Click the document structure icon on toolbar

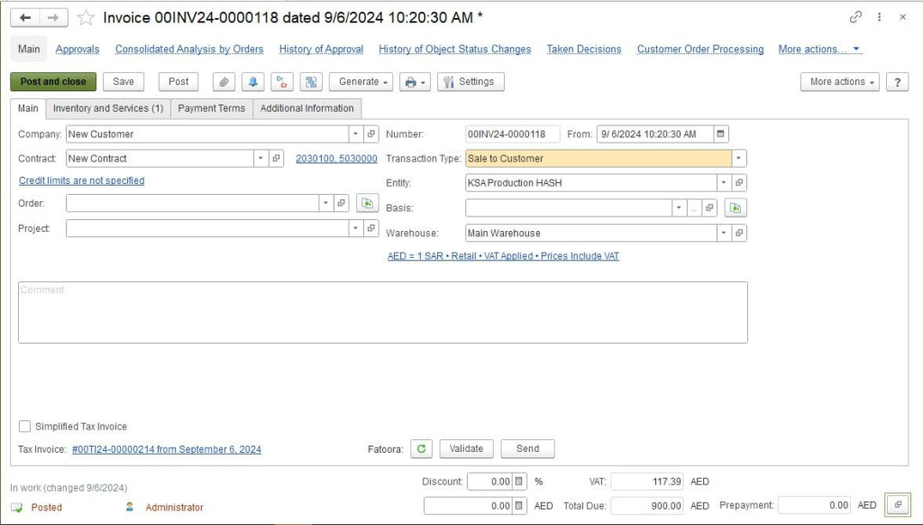click(x=309, y=81)
